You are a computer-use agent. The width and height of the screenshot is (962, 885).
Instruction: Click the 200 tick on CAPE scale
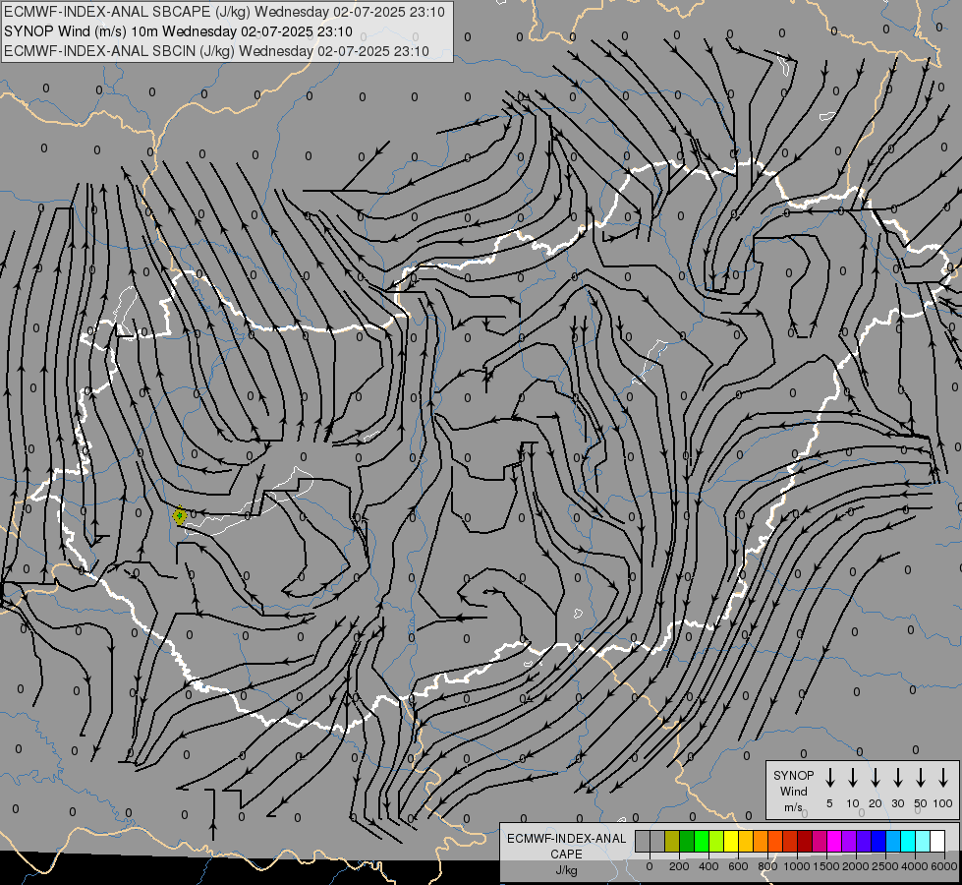(x=679, y=866)
